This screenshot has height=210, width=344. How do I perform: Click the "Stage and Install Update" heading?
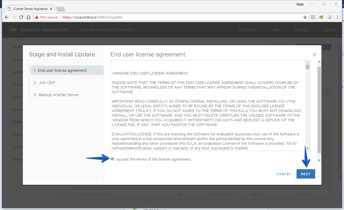tap(62, 55)
